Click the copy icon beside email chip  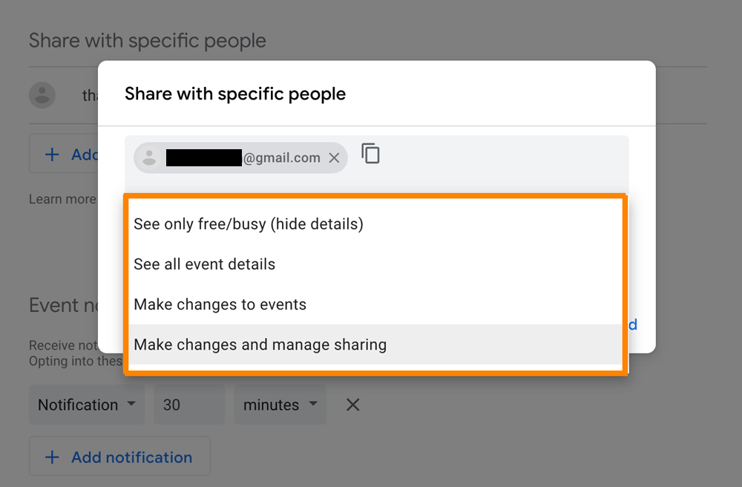370,154
